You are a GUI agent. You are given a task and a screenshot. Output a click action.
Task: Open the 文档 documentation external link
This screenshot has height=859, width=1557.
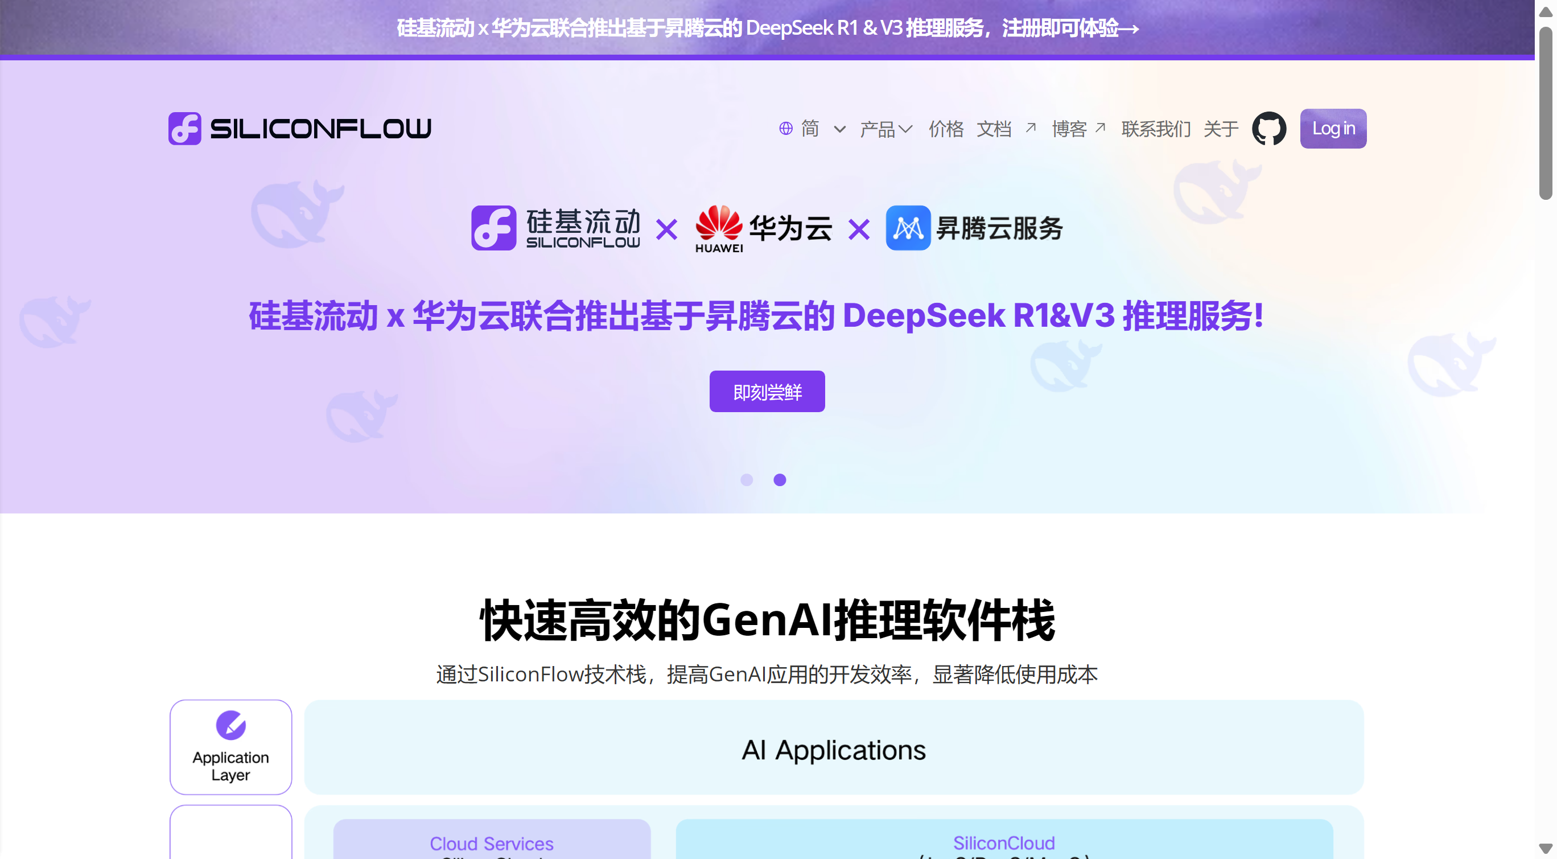point(994,128)
